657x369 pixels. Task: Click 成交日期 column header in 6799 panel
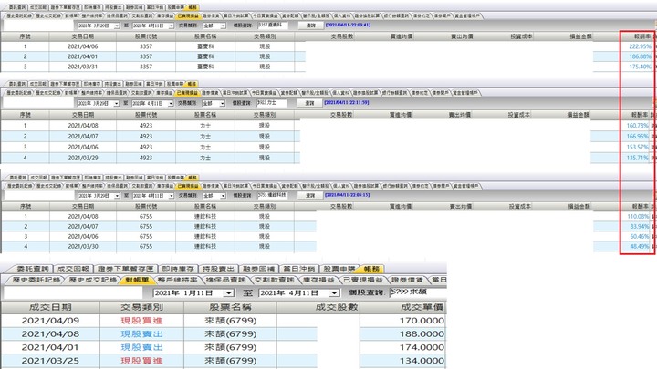pos(50,307)
